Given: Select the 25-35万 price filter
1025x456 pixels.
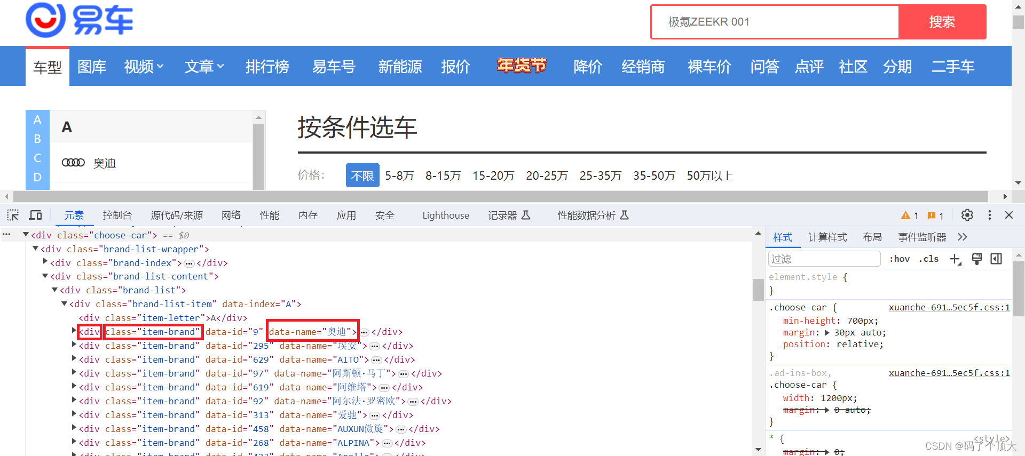Looking at the screenshot, I should 601,175.
